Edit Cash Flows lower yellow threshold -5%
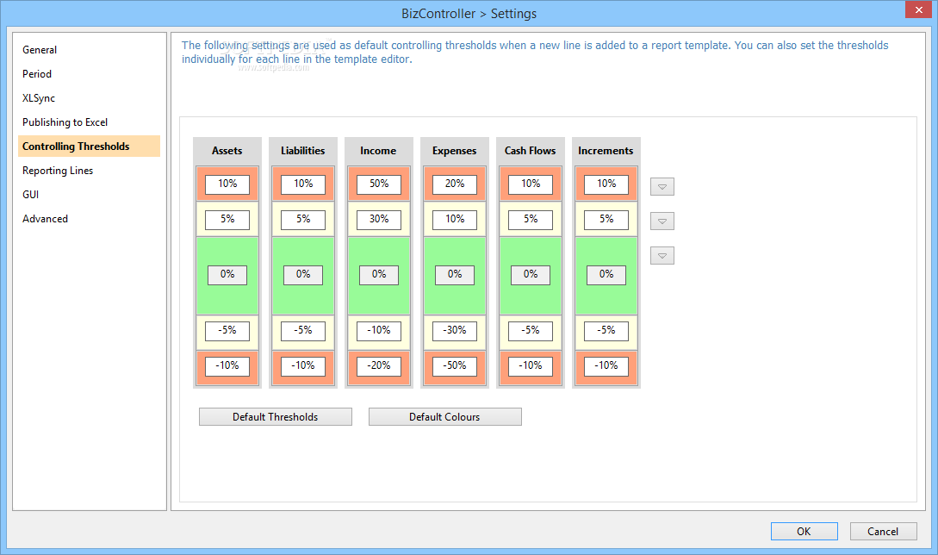 [531, 331]
